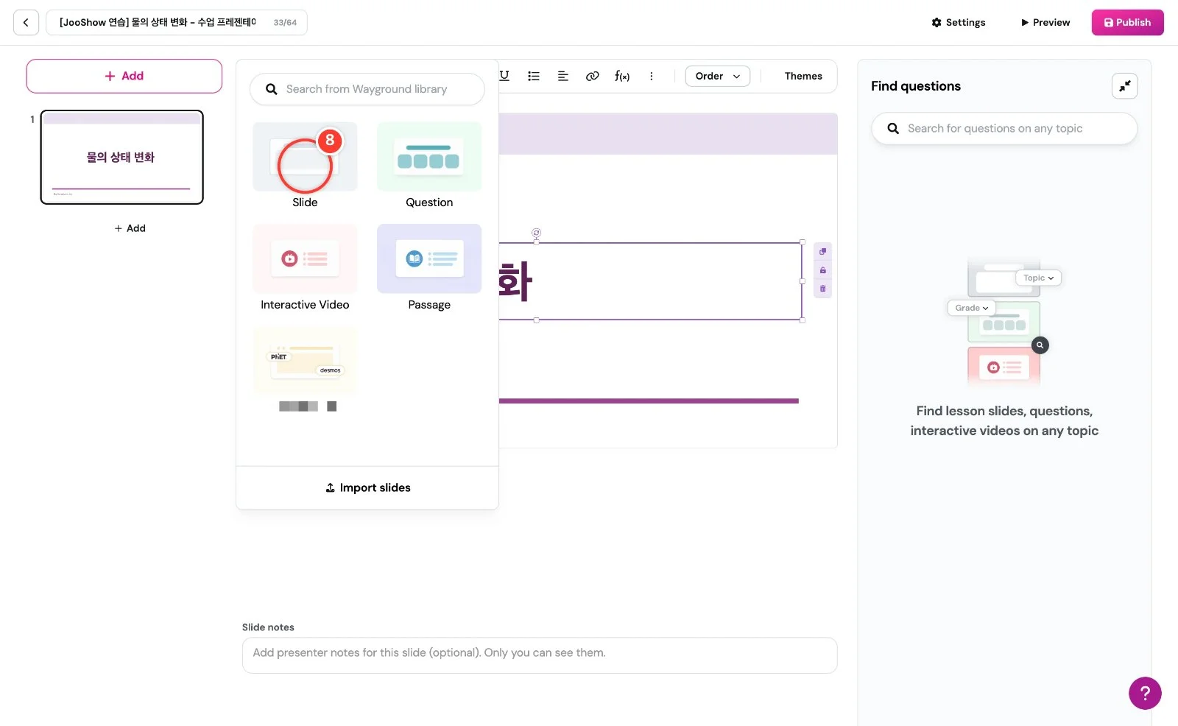Add presenter notes in Slide notes field
This screenshot has width=1178, height=726.
coord(540,655)
